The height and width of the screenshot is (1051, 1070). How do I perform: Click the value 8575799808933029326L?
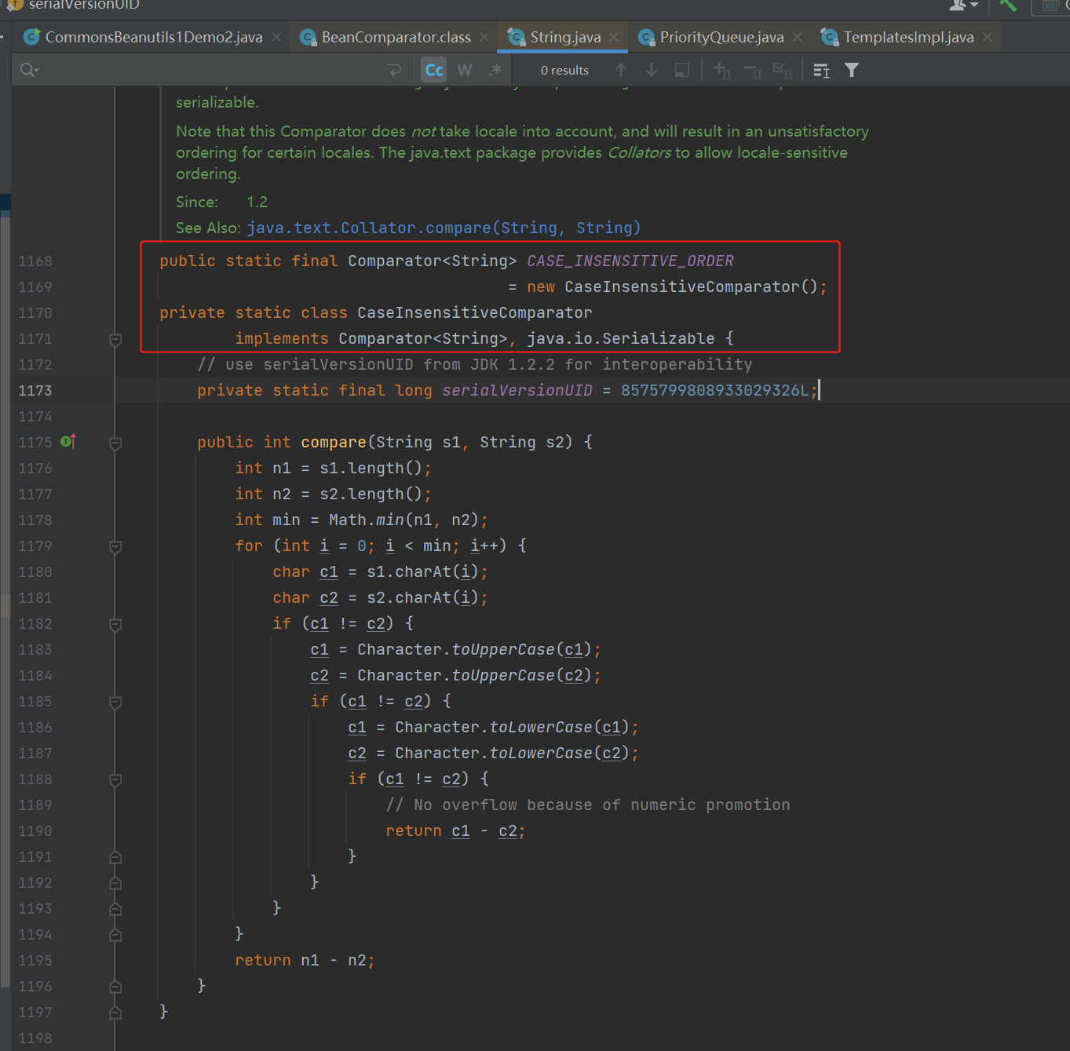[714, 390]
